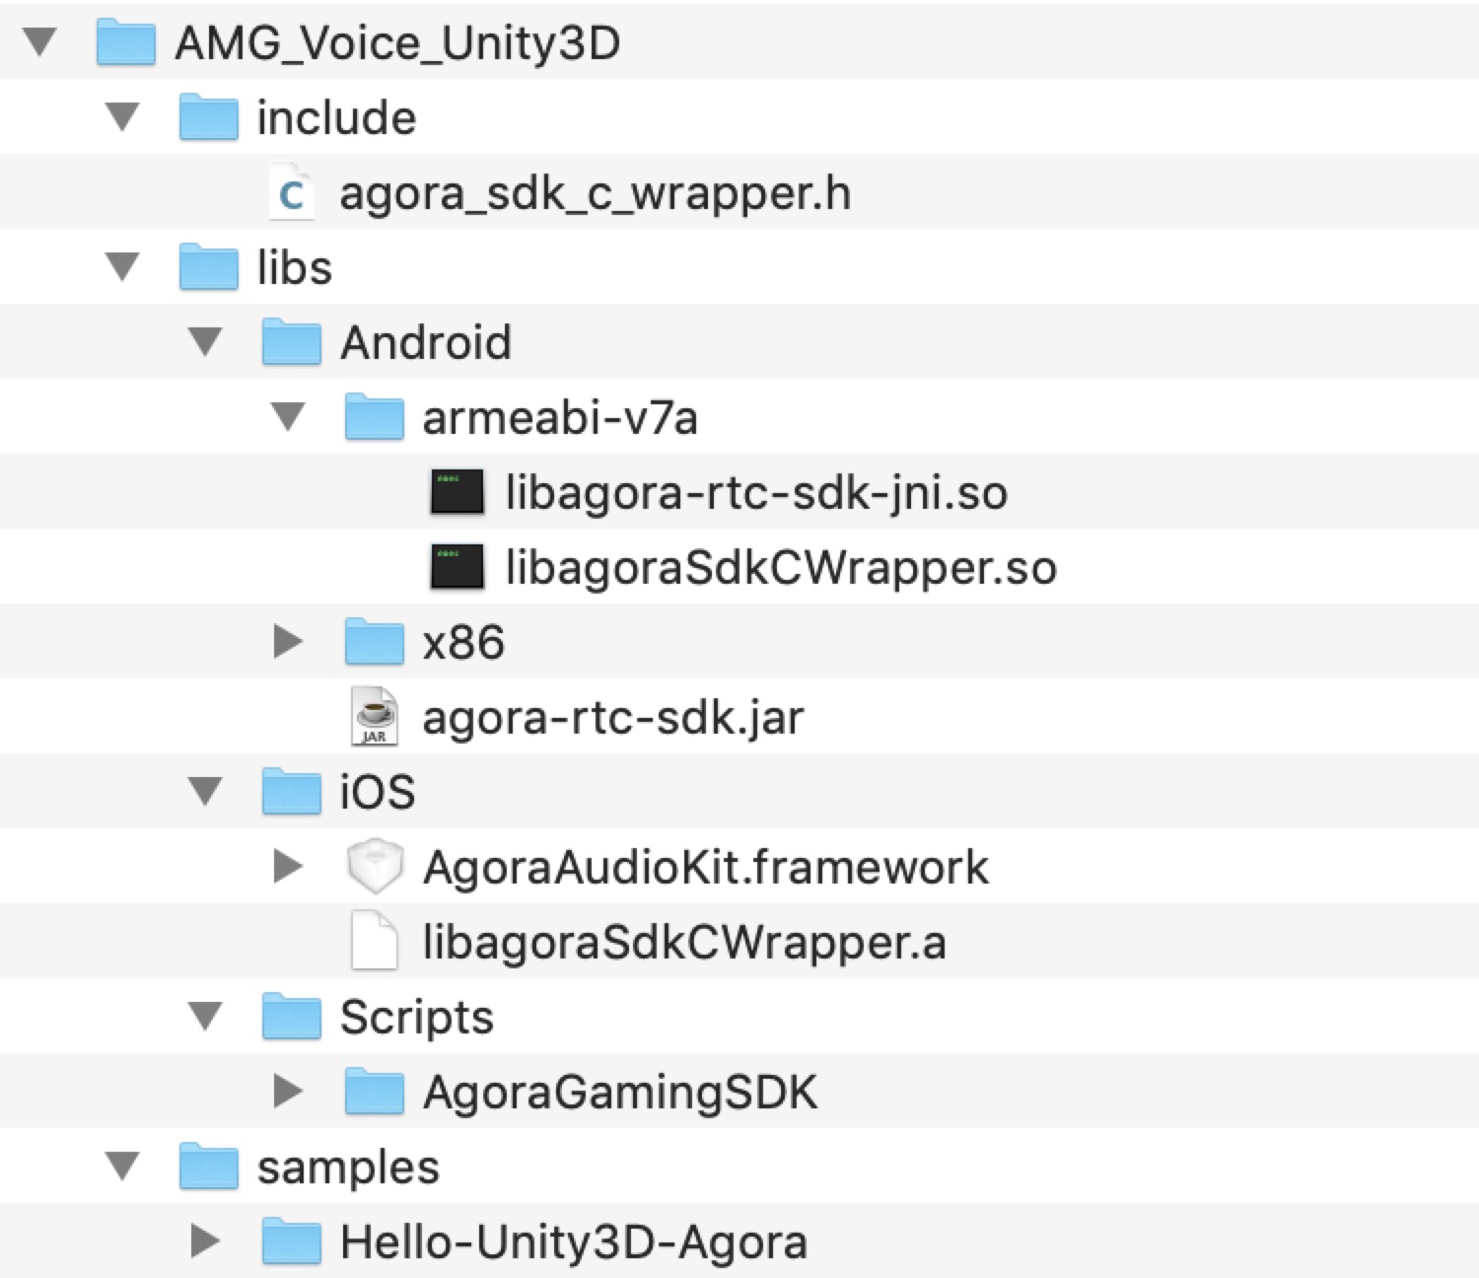The image size is (1479, 1278).
Task: Click the libagora-rtc-sdk-jni.so binary icon
Action: (458, 492)
